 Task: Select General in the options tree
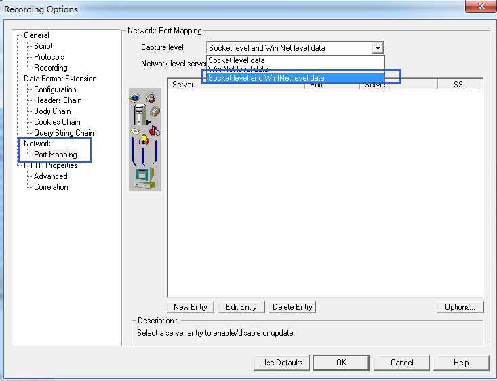click(x=36, y=35)
